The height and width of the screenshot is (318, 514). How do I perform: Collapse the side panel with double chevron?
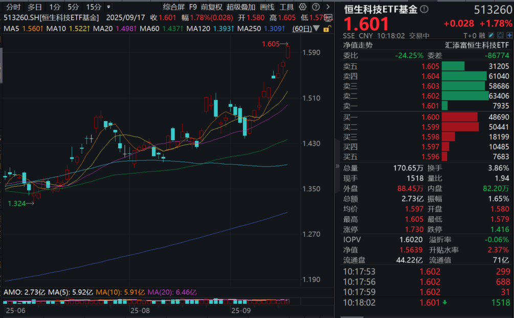click(337, 167)
